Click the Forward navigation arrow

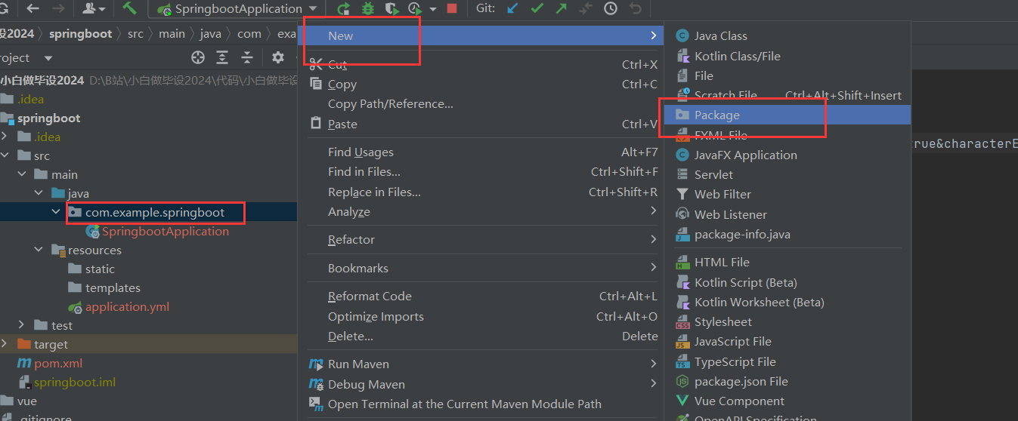pos(58,8)
